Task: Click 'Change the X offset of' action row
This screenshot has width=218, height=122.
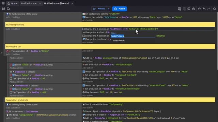Action: pyautogui.click(x=96, y=33)
